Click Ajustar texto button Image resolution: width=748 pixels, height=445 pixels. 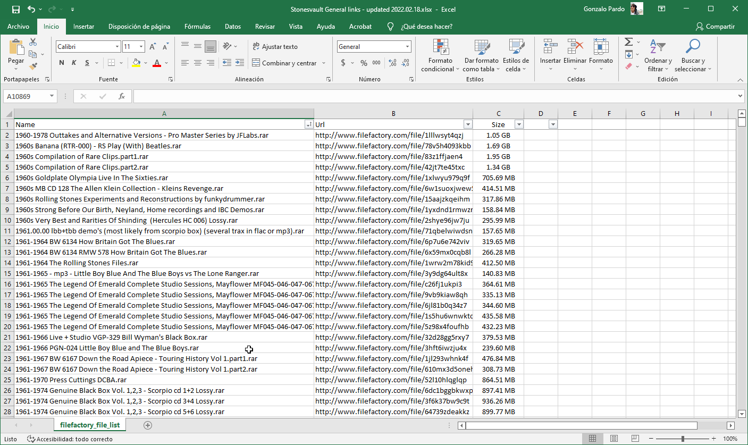[275, 46]
